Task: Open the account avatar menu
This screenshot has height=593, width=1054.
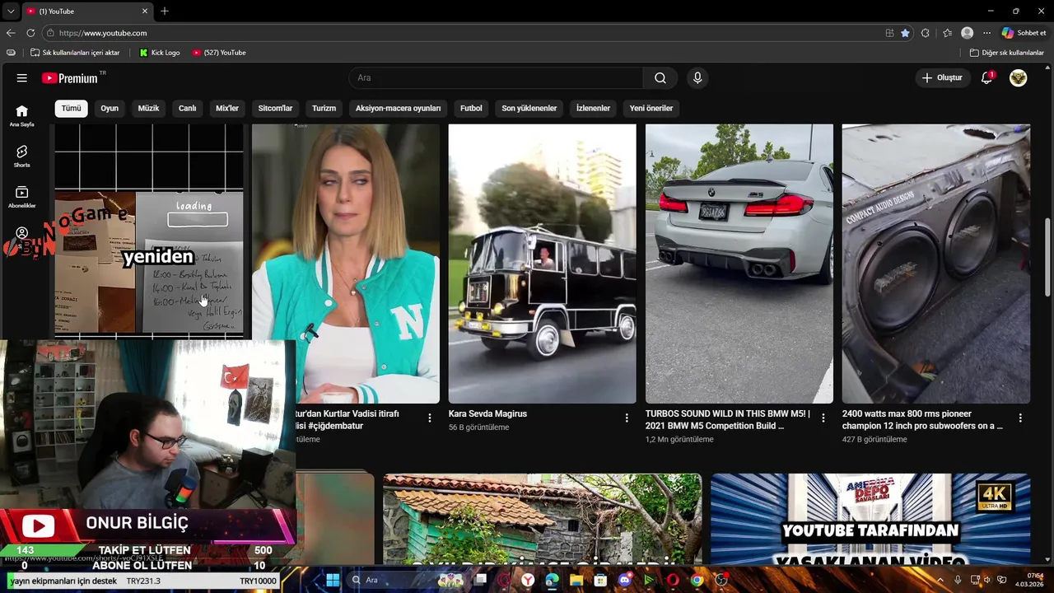Action: coord(1019,77)
